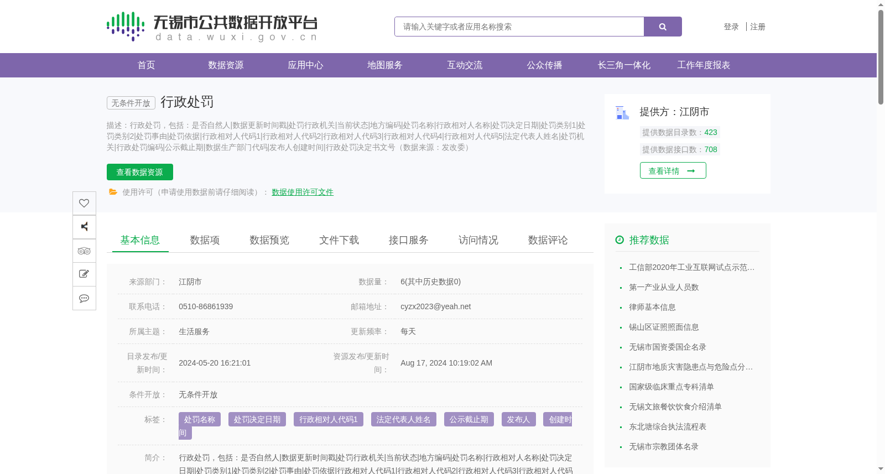This screenshot has height=474, width=885.
Task: Select the 基本信息 tab
Action: 140,240
